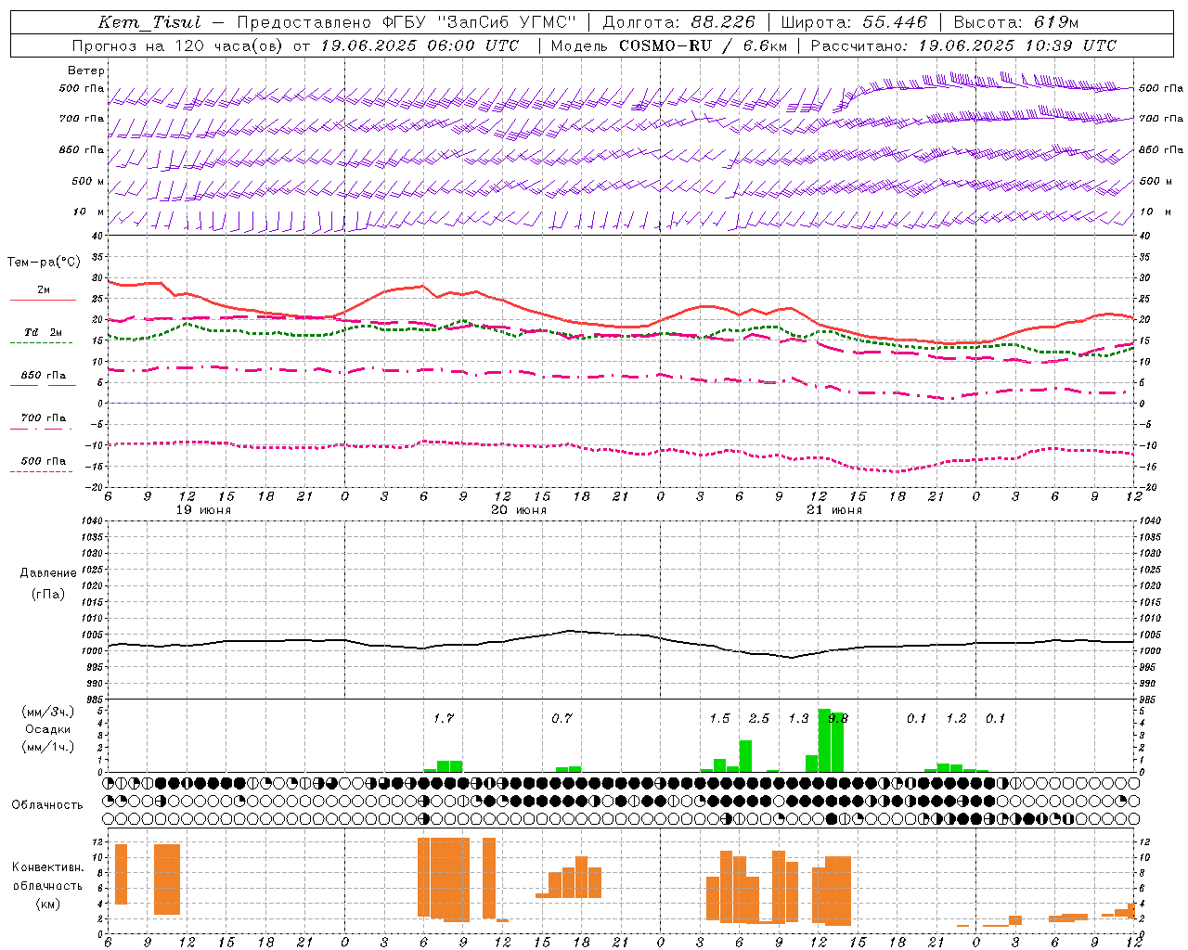Click the Осадки precipitation panel title
This screenshot has height=950, width=1188.
48,729
